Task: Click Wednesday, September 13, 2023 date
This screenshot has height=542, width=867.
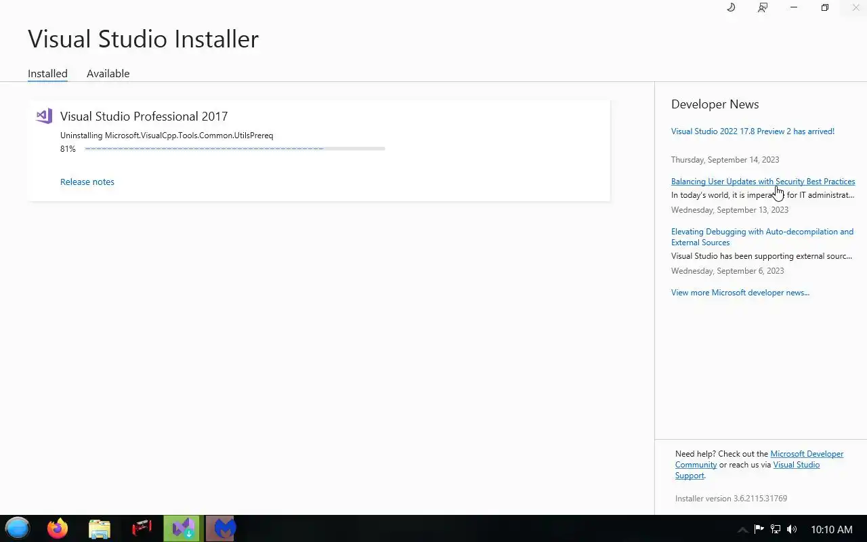Action: [729, 210]
